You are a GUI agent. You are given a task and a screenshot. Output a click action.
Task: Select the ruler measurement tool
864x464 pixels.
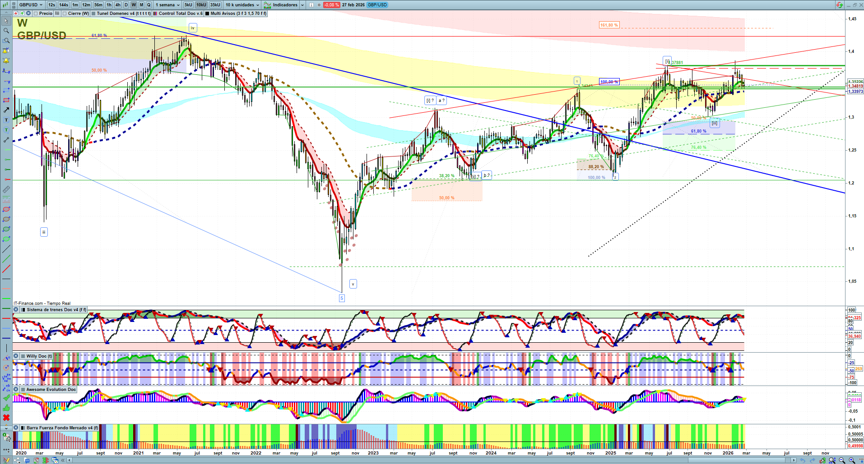(6, 189)
